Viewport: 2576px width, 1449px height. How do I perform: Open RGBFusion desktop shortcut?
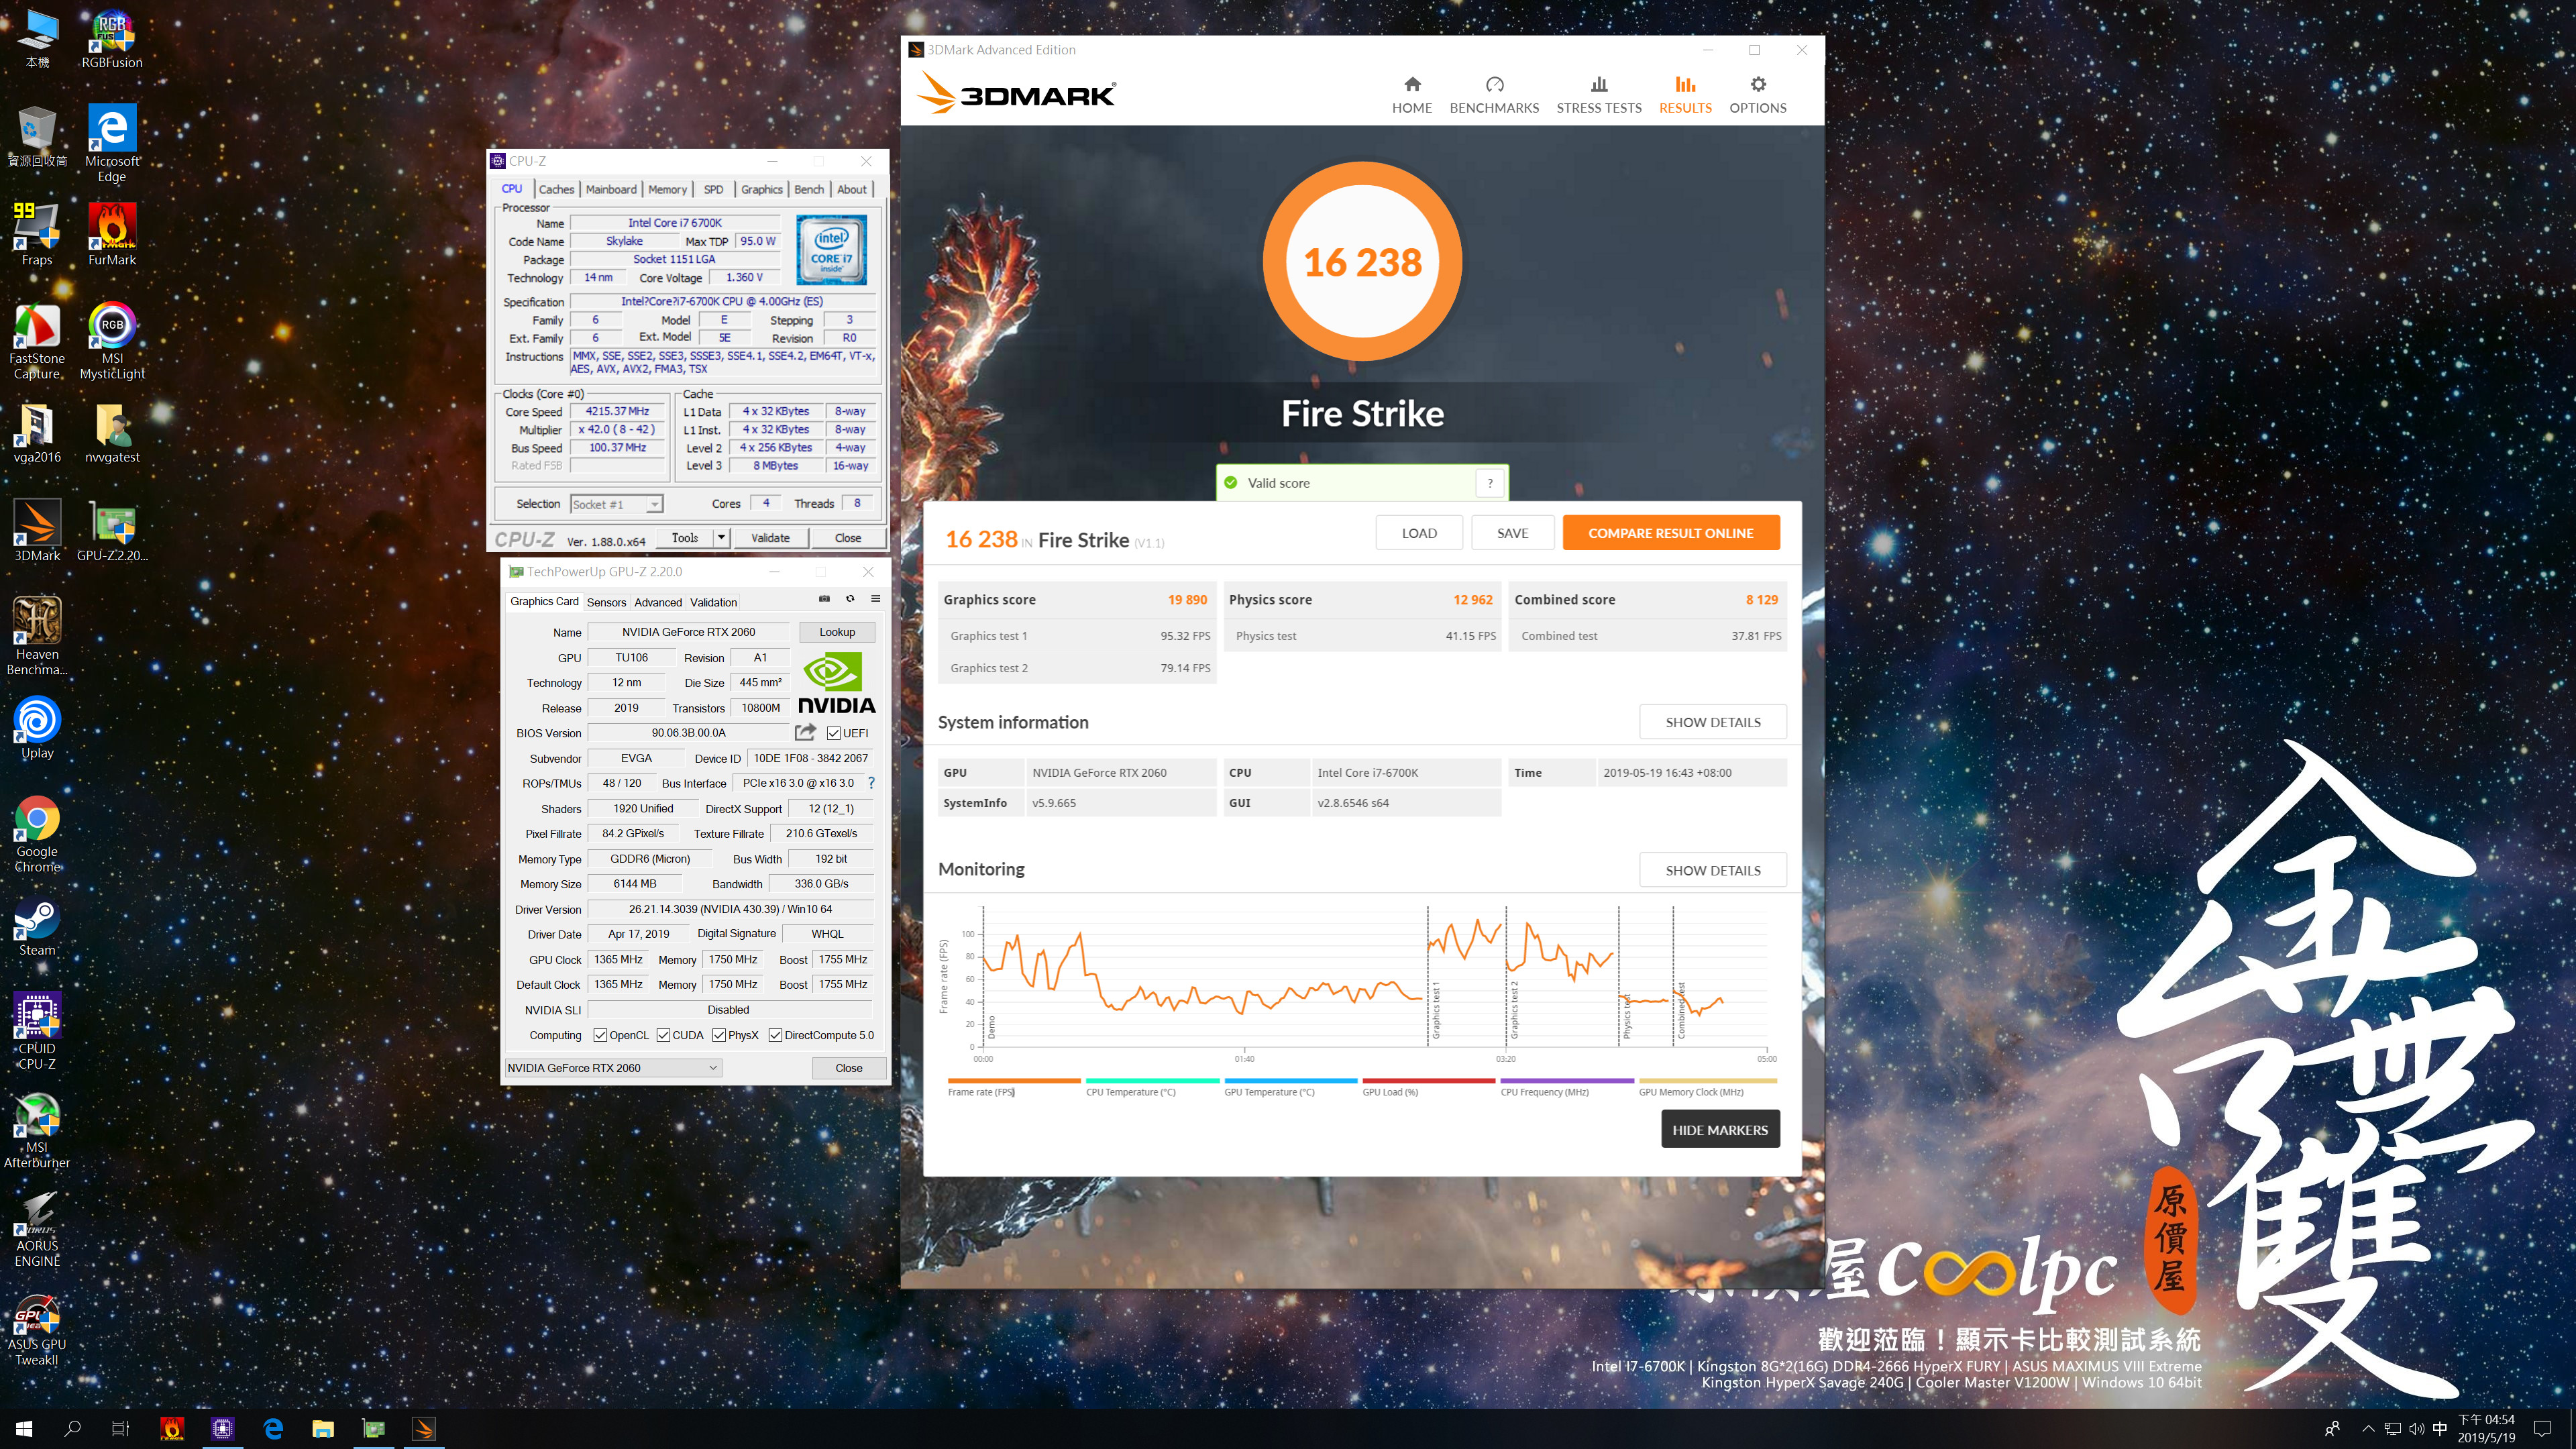(112, 41)
